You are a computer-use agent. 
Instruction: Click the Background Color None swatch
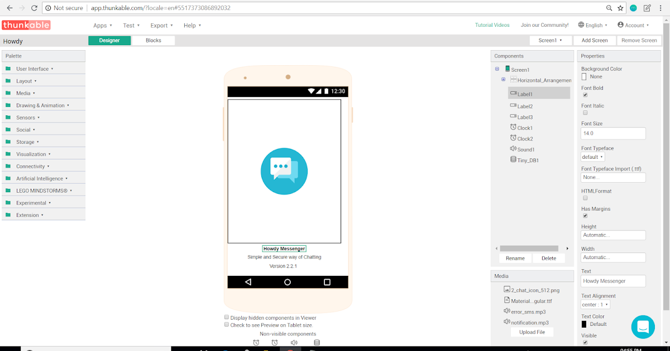pyautogui.click(x=585, y=76)
